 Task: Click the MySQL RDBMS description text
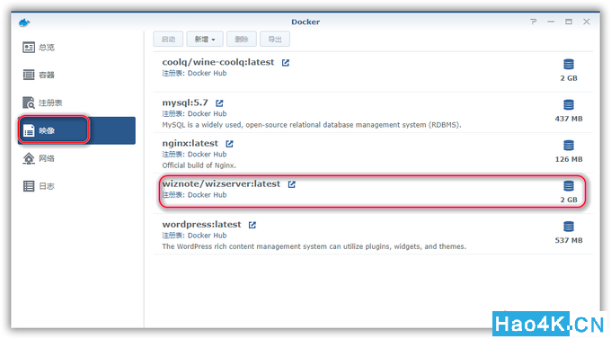point(312,125)
